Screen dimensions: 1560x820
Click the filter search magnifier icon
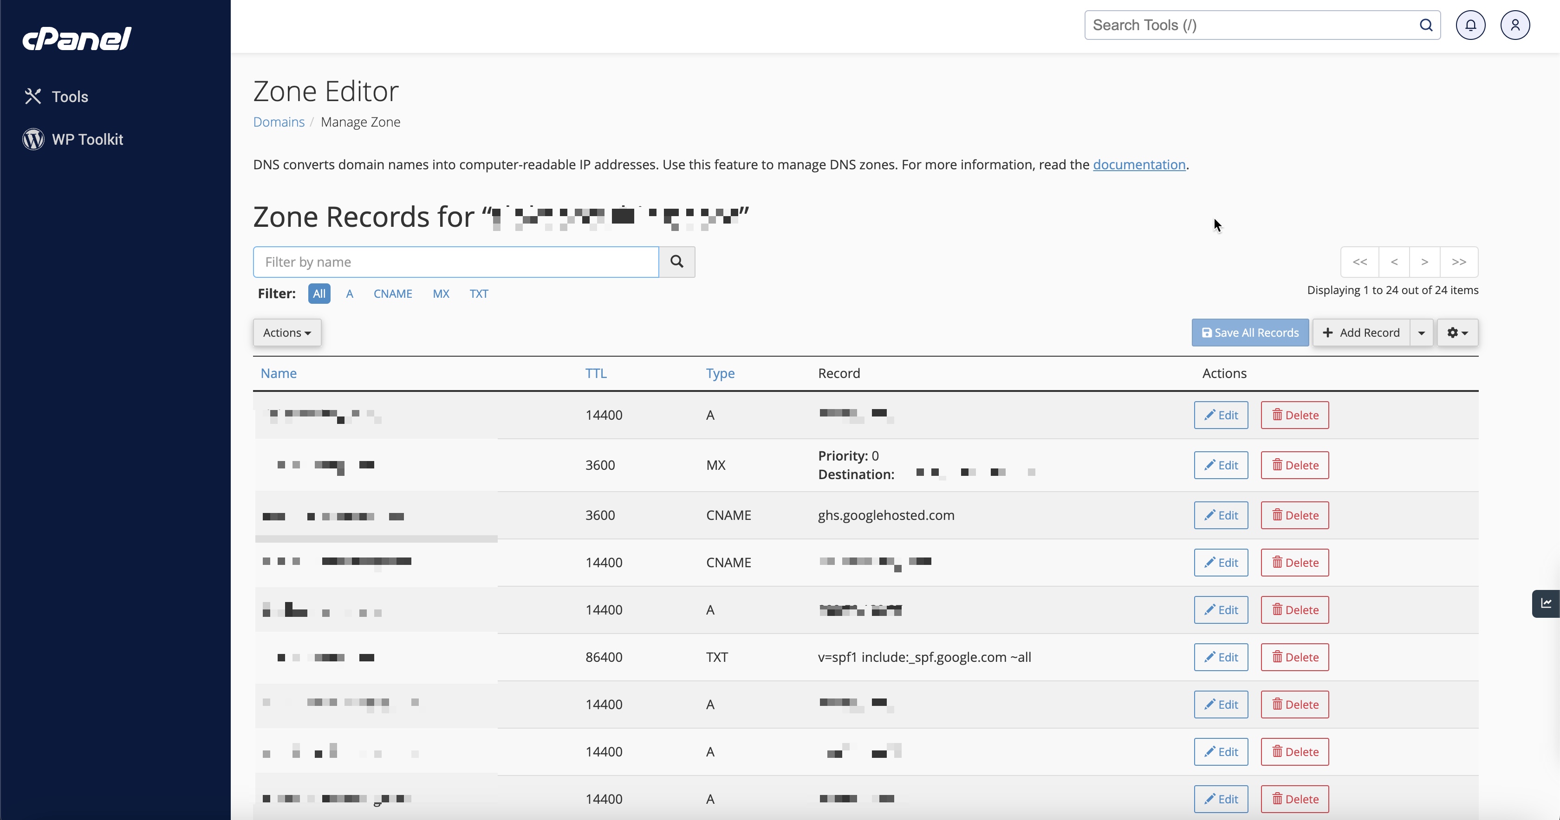pos(677,262)
